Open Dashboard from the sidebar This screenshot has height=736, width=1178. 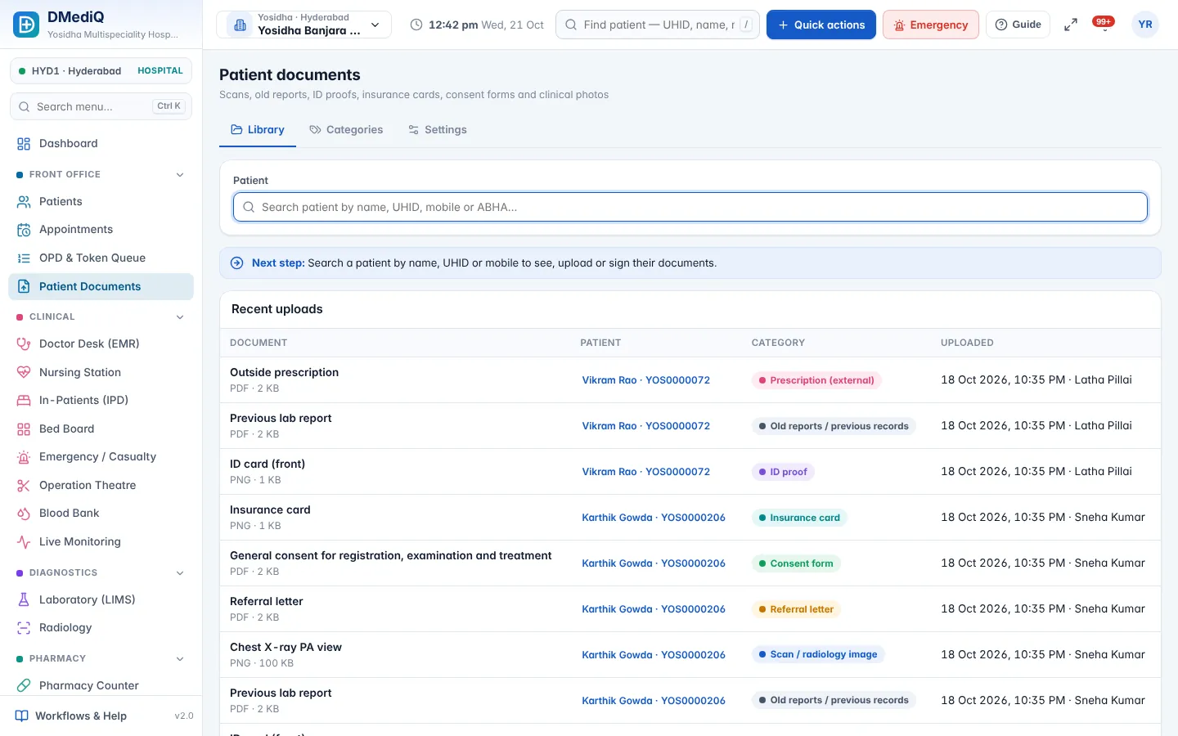click(101, 143)
